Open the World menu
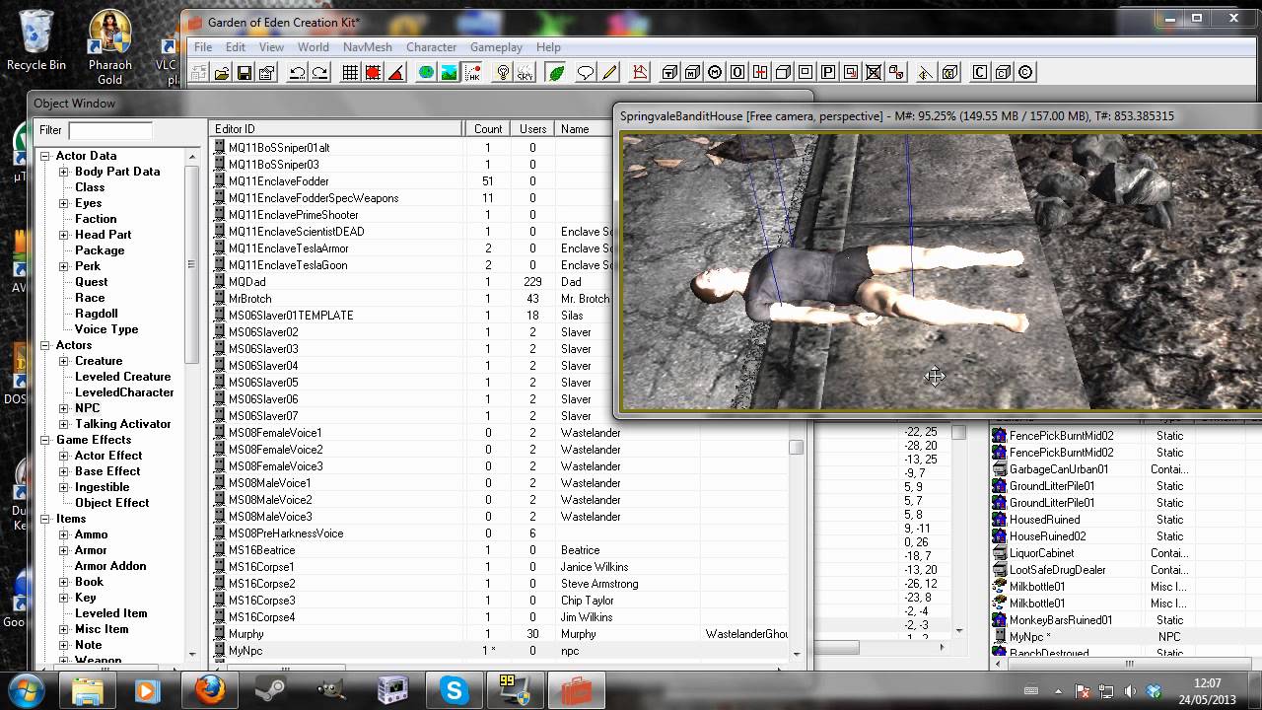This screenshot has height=710, width=1262. [313, 46]
